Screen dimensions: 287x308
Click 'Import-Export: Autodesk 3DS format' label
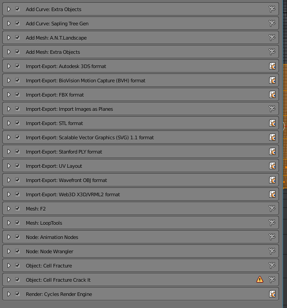pos(66,66)
